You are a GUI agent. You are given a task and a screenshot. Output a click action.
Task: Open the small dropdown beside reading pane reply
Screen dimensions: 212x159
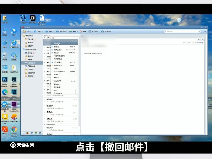pos(203,40)
